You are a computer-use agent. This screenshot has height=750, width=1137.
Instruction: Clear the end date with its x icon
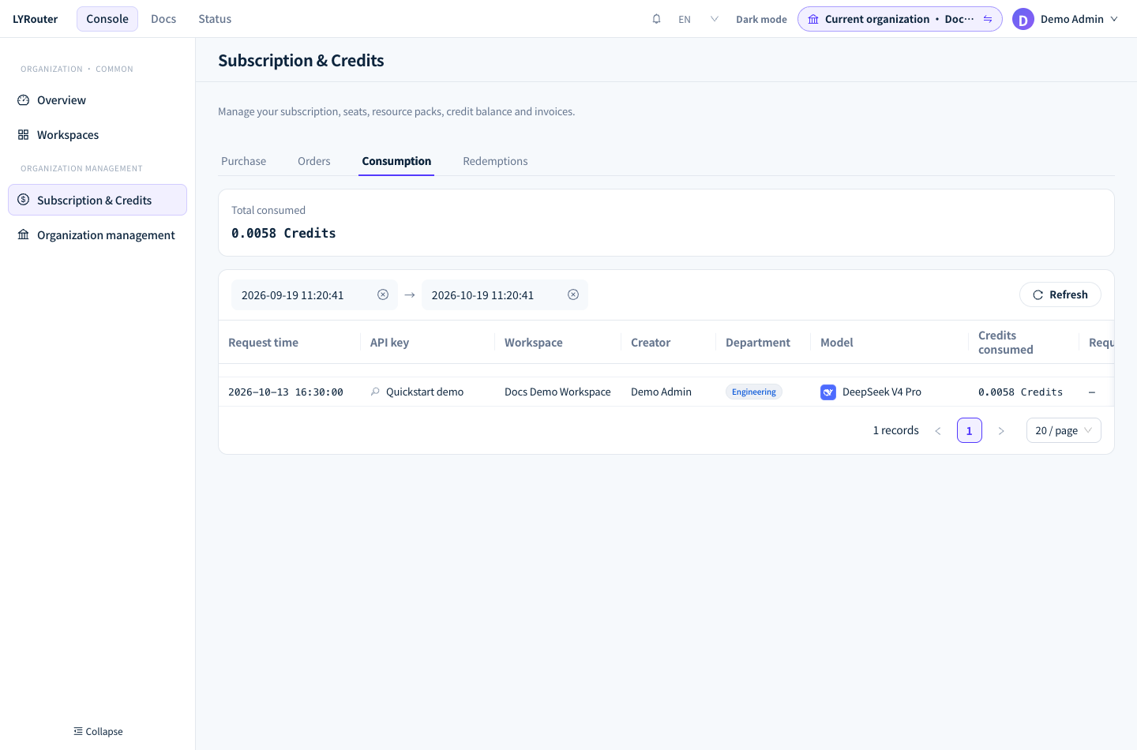click(x=573, y=294)
